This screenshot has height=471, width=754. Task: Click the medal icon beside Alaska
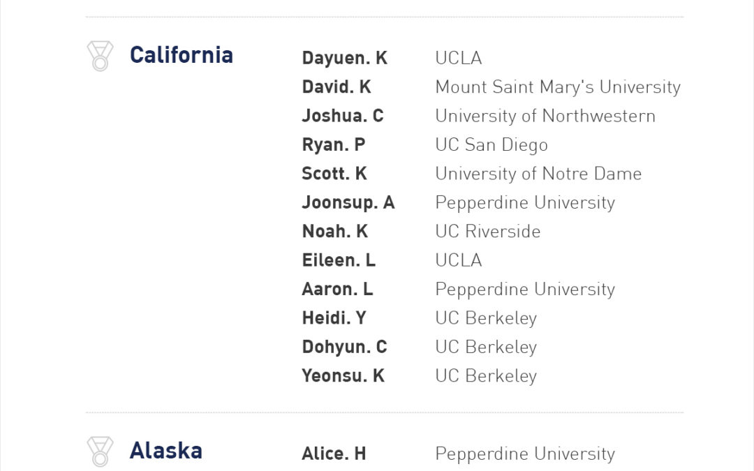[100, 451]
